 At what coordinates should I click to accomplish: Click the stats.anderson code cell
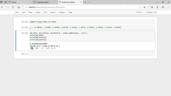pyautogui.click(x=92, y=36)
